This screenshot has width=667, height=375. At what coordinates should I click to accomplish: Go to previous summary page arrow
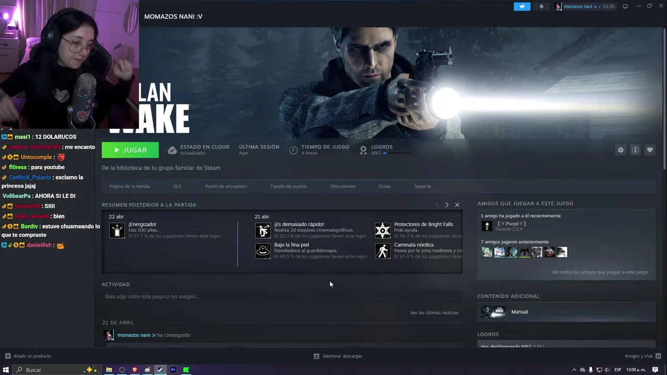point(437,205)
